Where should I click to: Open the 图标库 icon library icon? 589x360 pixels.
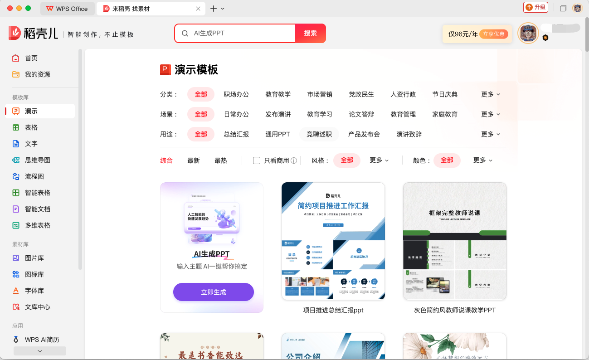click(16, 274)
